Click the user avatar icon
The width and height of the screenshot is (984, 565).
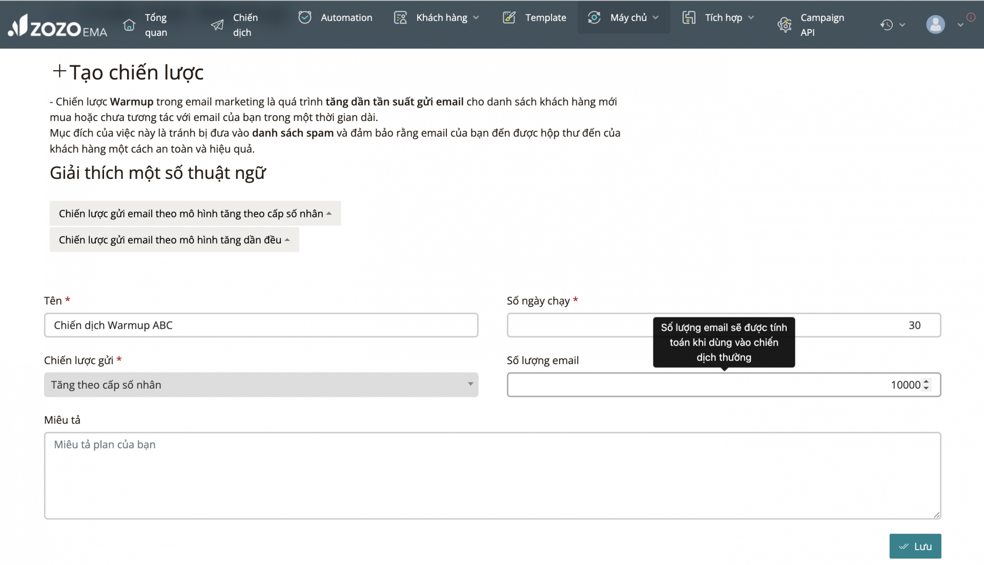[935, 25]
